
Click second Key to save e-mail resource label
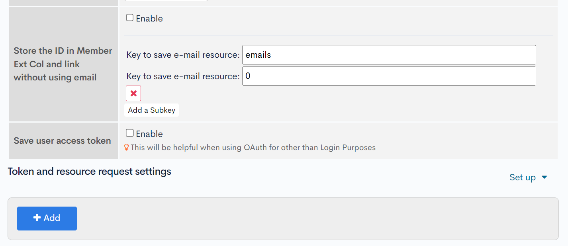(183, 76)
